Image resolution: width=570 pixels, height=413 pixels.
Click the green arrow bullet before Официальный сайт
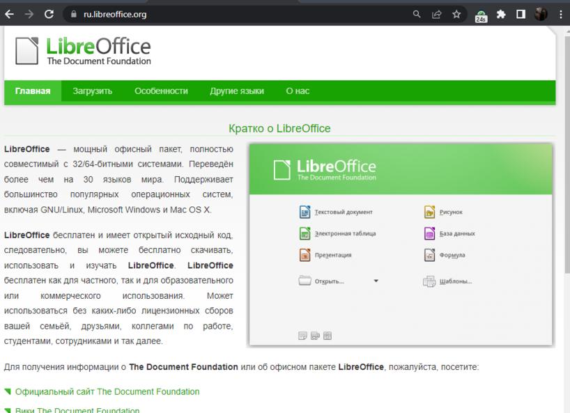pyautogui.click(x=8, y=391)
